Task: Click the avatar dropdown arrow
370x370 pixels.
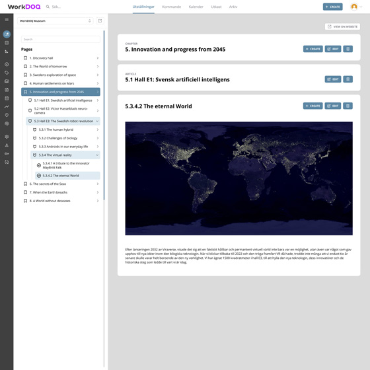Action: click(361, 7)
